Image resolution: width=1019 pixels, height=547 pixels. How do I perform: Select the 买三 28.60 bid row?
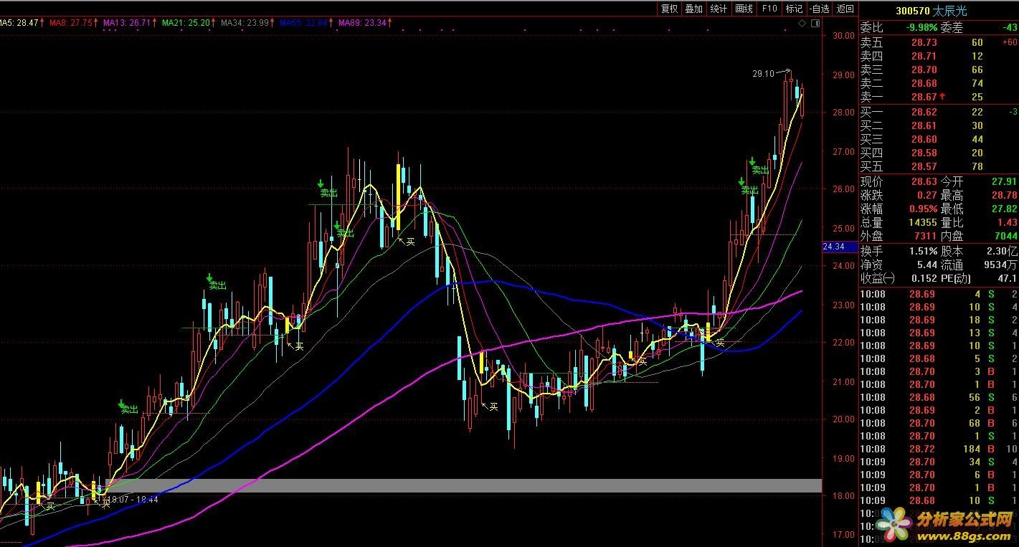tap(939, 139)
